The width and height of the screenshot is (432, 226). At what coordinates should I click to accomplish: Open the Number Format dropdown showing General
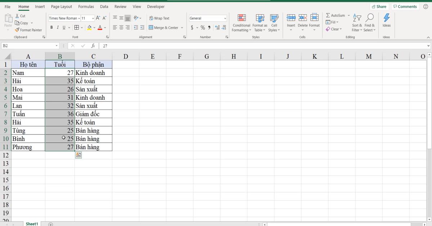click(x=208, y=18)
